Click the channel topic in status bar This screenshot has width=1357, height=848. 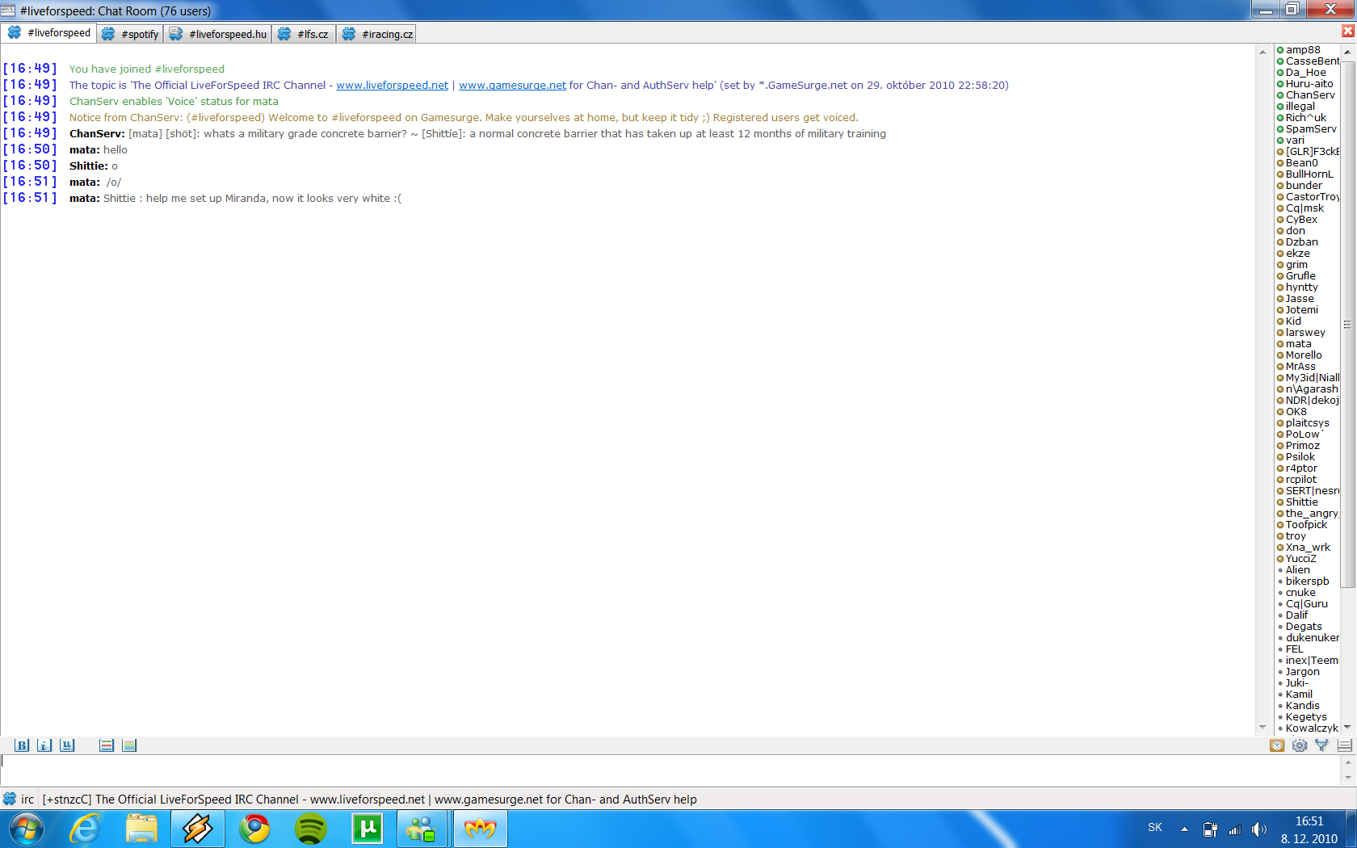(x=369, y=800)
